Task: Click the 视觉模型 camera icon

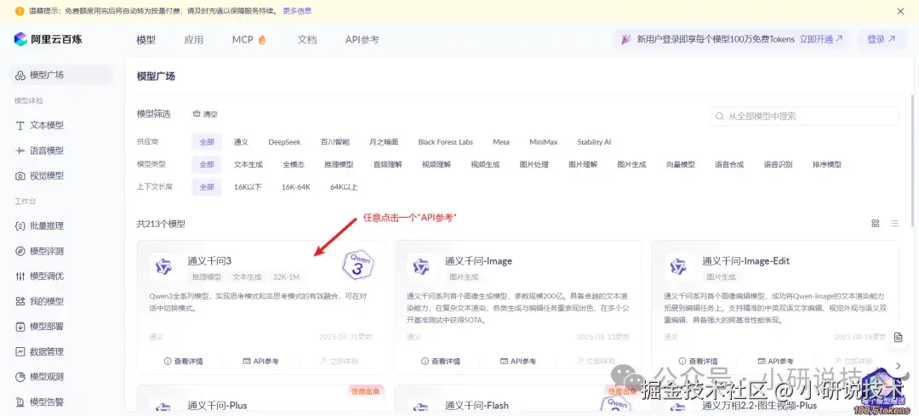Action: point(20,176)
